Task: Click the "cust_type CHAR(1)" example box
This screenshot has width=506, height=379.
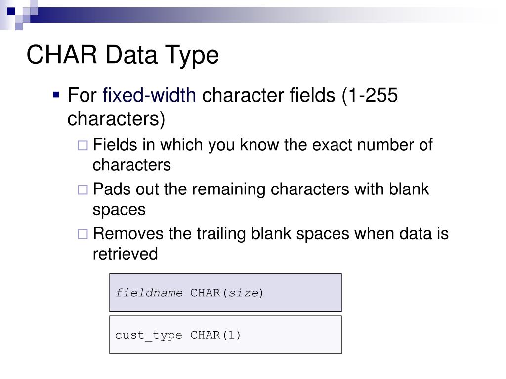Action: (x=225, y=335)
